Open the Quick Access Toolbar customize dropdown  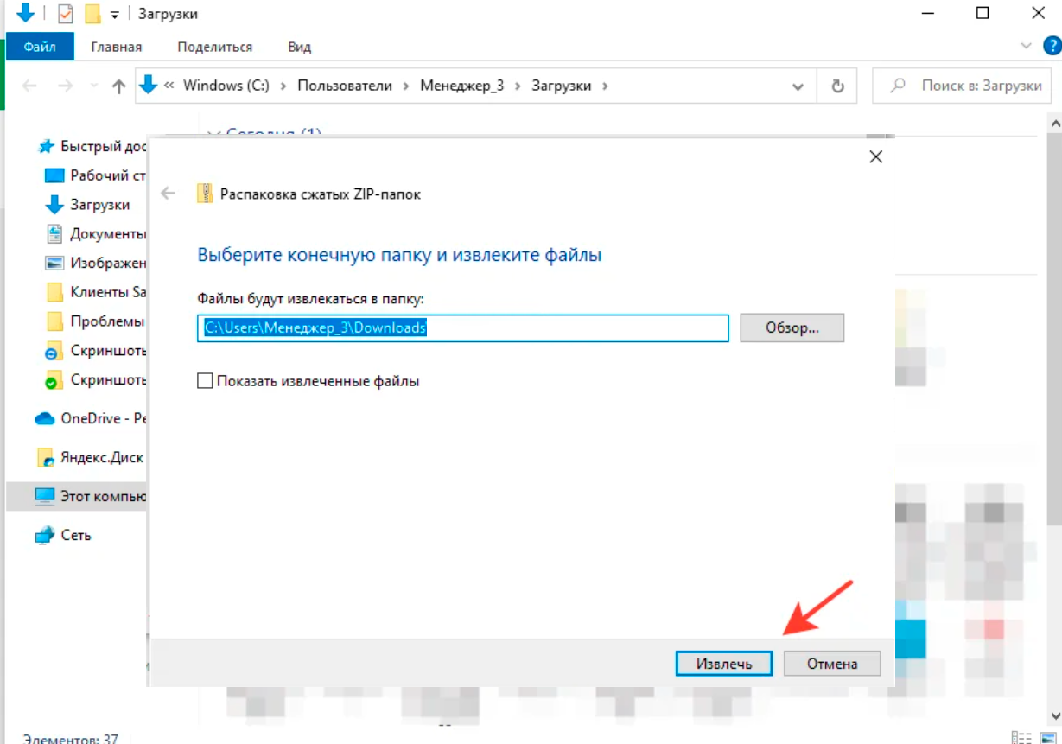click(x=114, y=15)
